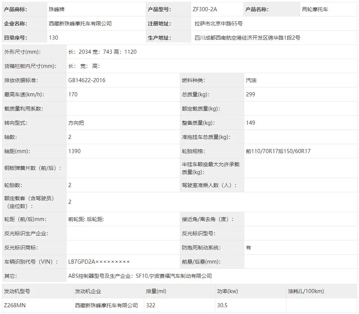The height and width of the screenshot is (314, 359).
Task: Click the 轴数 label
Action: tap(10, 137)
